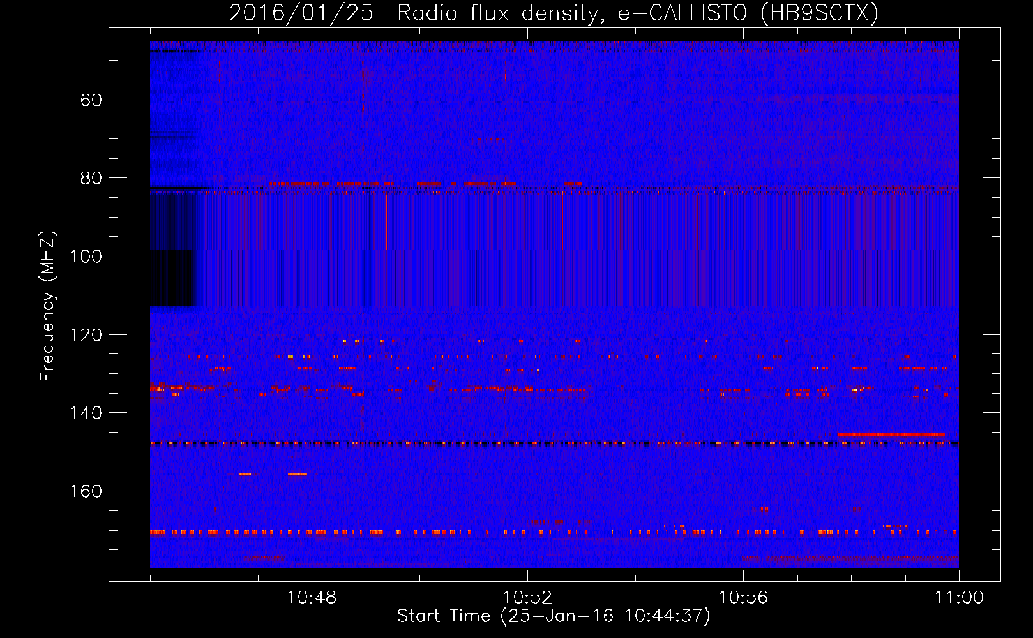Screen dimensions: 1033x638
Task: Click the 10:56 time tick label
Action: (x=743, y=598)
